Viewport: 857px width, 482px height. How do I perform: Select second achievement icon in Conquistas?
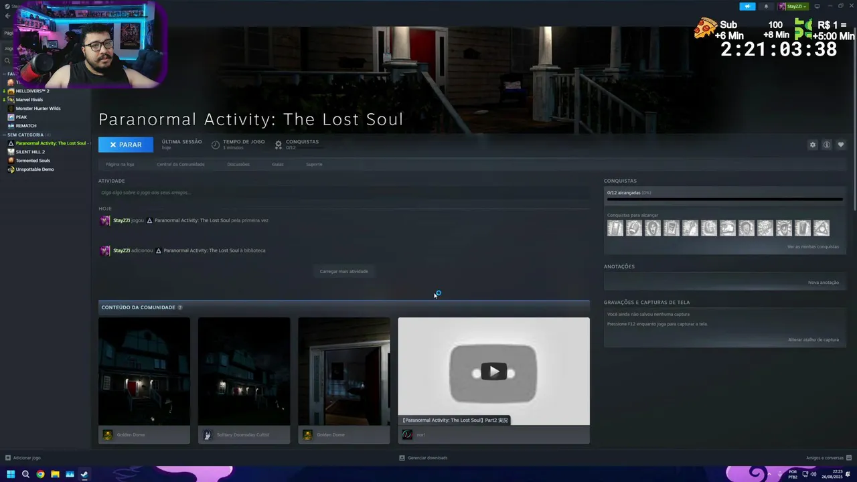[634, 228]
